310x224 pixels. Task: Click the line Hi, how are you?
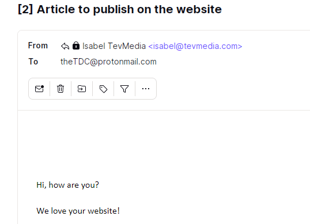pos(67,185)
